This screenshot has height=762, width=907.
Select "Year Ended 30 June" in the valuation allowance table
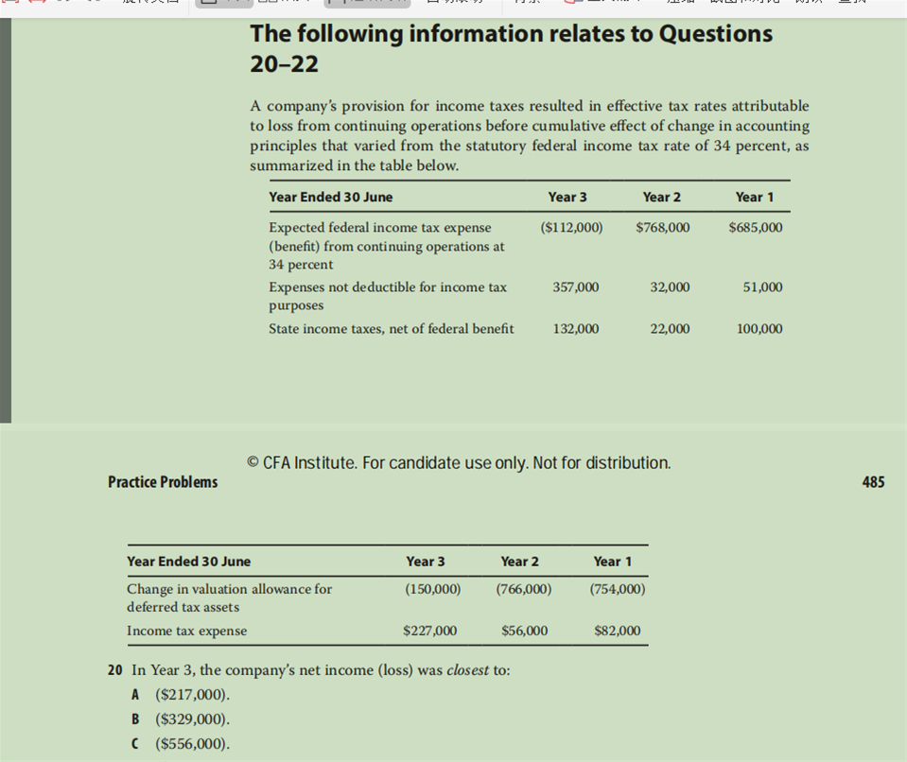[x=189, y=562]
